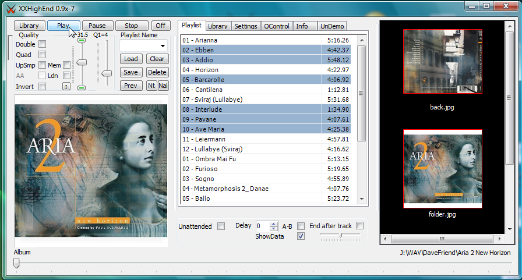
Task: Select track 04 - Horizon
Action: [x=266, y=70]
